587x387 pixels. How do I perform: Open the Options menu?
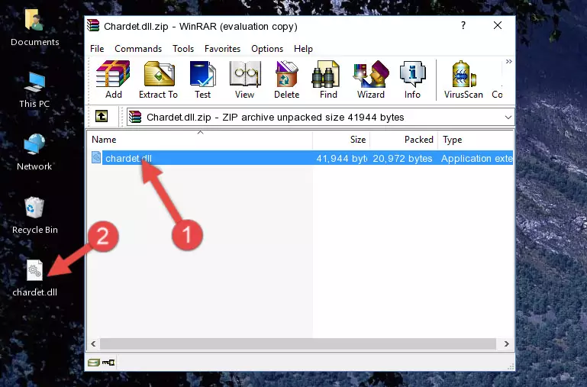(267, 49)
